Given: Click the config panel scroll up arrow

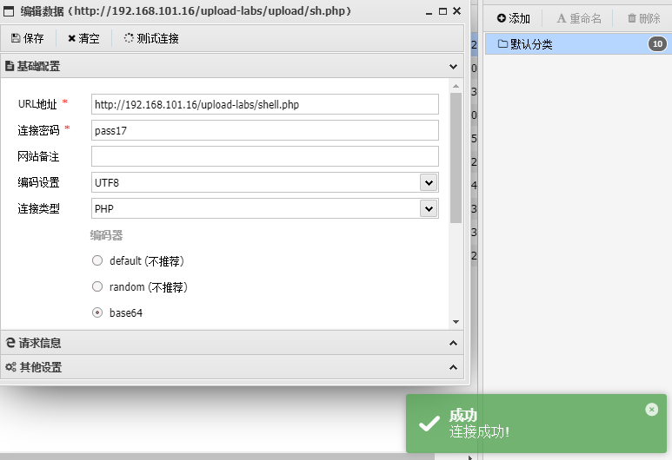Looking at the screenshot, I should click(456, 87).
